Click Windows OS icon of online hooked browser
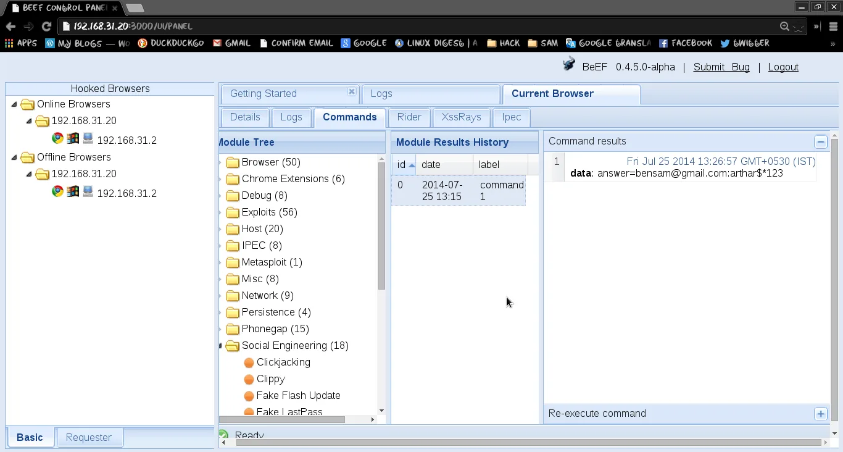This screenshot has width=843, height=452. [73, 138]
